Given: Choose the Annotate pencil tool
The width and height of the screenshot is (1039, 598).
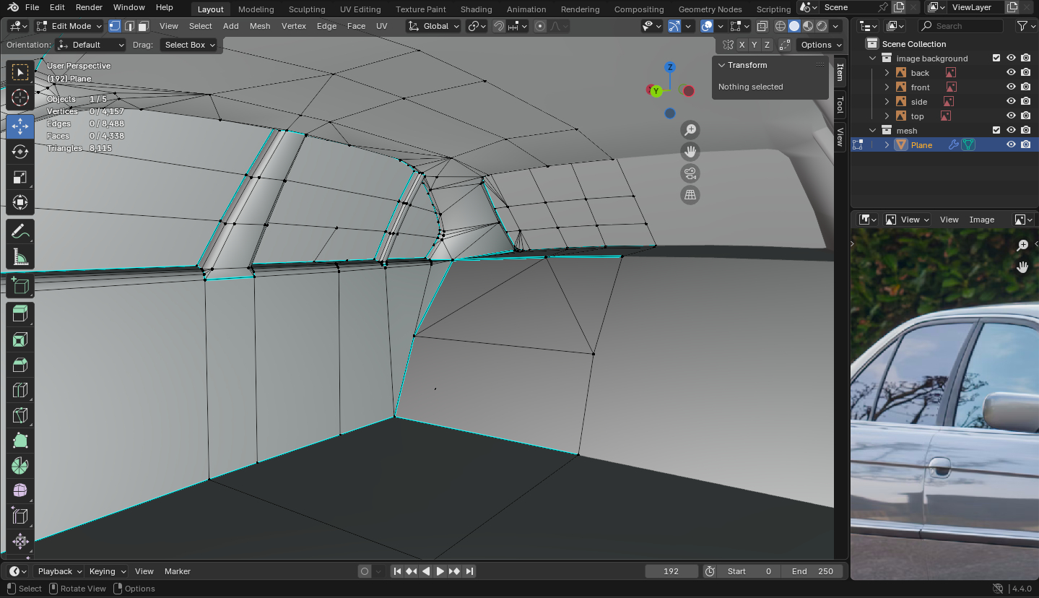Looking at the screenshot, I should [x=20, y=232].
